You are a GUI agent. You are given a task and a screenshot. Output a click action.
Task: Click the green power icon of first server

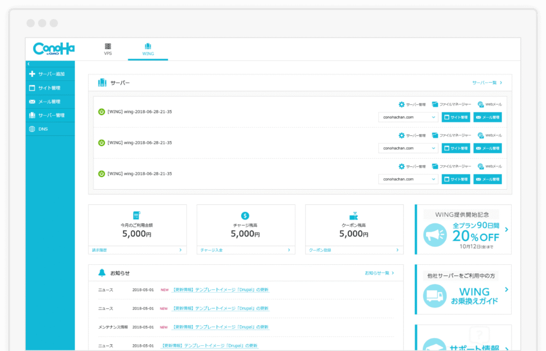tap(101, 112)
